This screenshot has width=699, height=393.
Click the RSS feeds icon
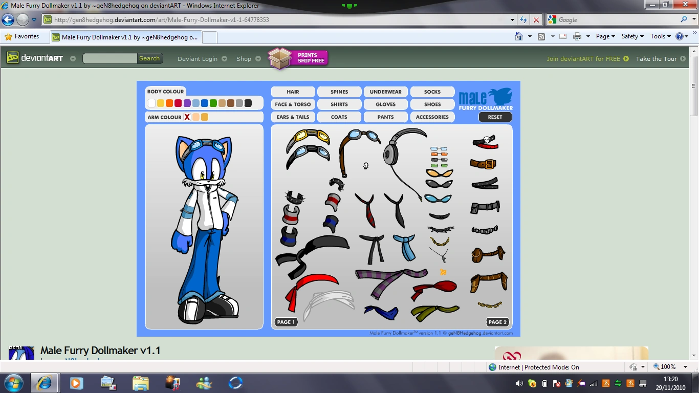click(541, 36)
